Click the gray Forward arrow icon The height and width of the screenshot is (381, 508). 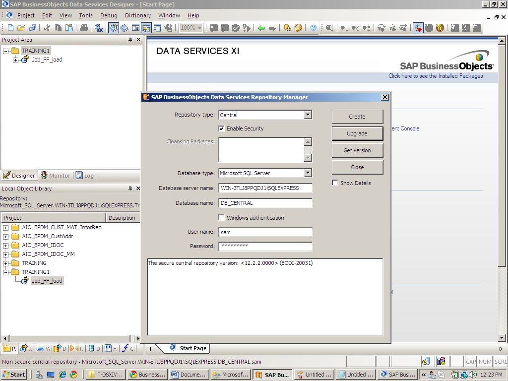click(x=272, y=28)
